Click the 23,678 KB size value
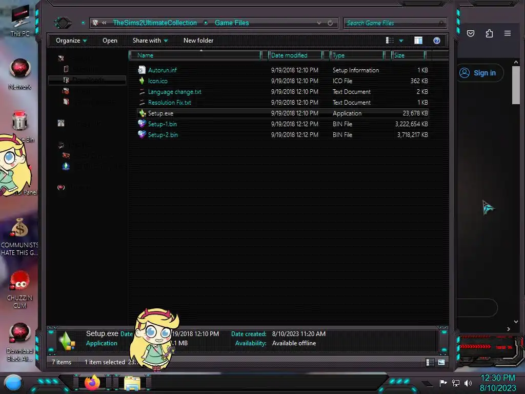This screenshot has width=525, height=394. (415, 113)
